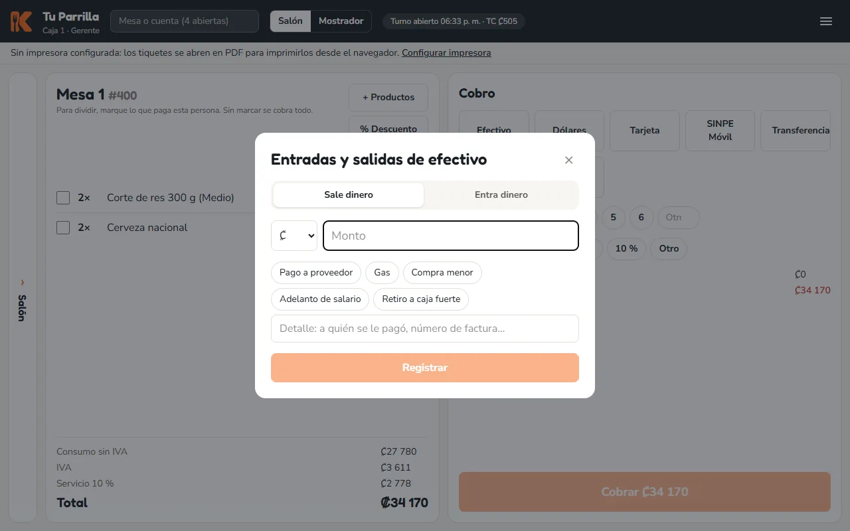Screen dimensions: 850x531
Task: Click the Cobrar ₡34 170 button
Action: pyautogui.click(x=645, y=492)
